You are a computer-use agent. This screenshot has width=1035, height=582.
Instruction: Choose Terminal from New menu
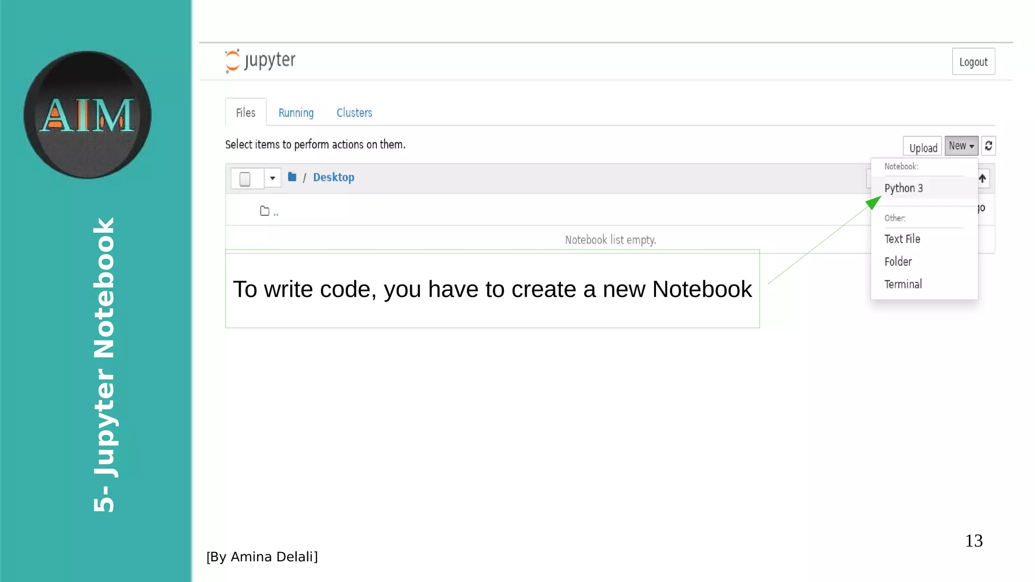[x=924, y=284]
